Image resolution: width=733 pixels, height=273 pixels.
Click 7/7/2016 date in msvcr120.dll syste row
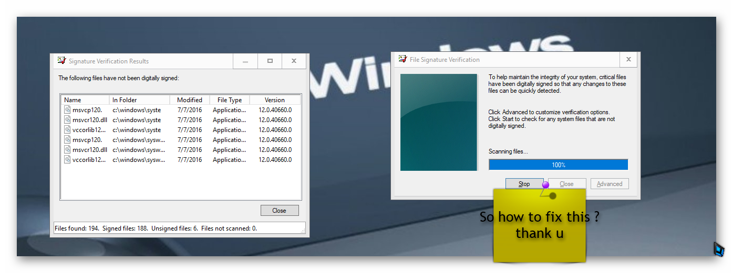pyautogui.click(x=190, y=120)
